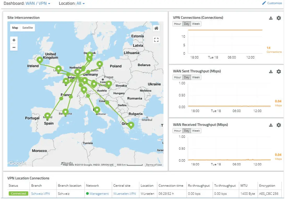The image size is (286, 200).
Task: Download the WAN Sent Throughput chart
Action: click(x=271, y=72)
